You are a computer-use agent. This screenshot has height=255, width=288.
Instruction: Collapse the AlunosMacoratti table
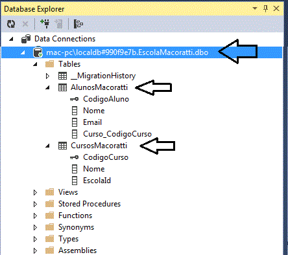[x=47, y=87]
